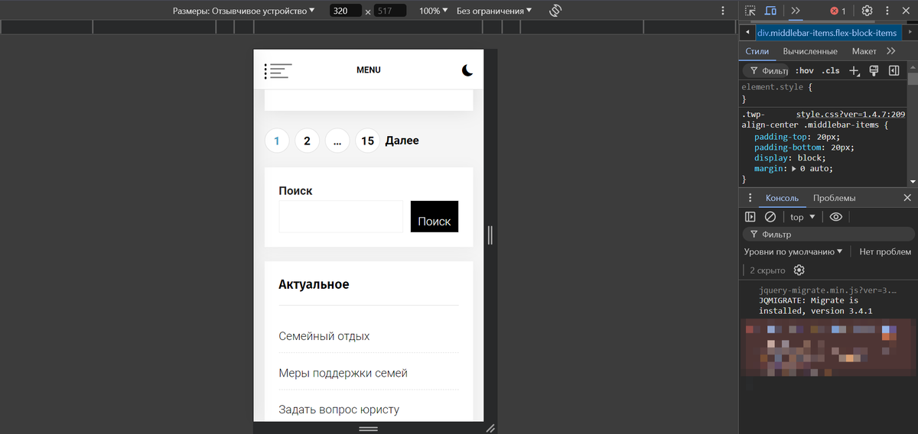Viewport: 918px width, 434px height.
Task: Show more DevTools panels chevron
Action: click(x=796, y=11)
